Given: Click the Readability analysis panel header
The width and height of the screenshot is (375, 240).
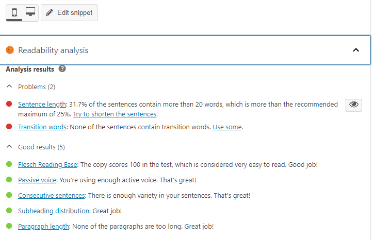Looking at the screenshot, I should click(x=185, y=50).
